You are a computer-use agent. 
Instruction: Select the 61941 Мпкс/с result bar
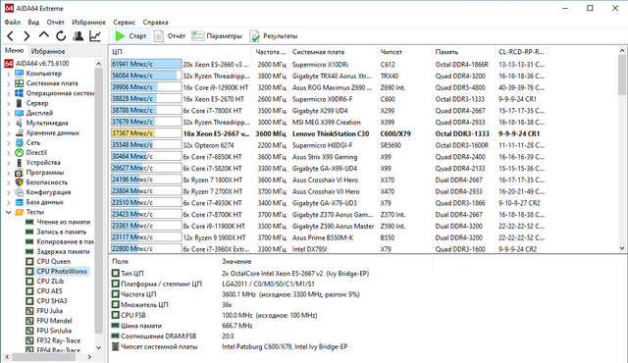(x=146, y=65)
